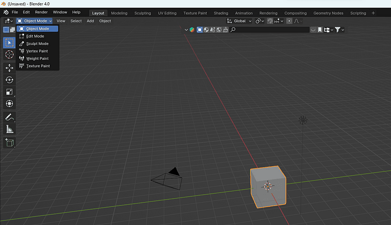The image size is (391, 225).
Task: Select the Rotate tool
Action: point(9,80)
